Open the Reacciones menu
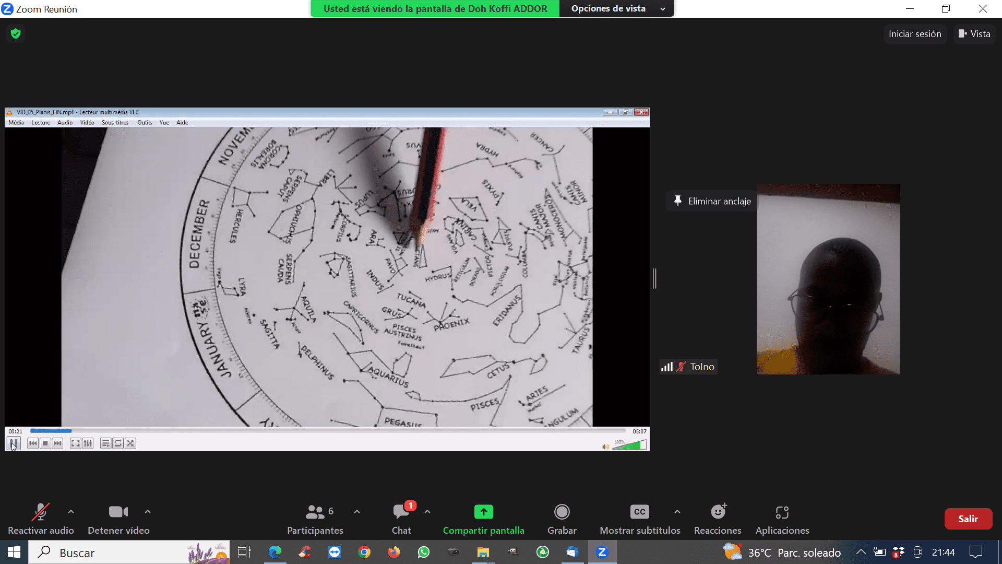The image size is (1002, 564). coord(718,519)
